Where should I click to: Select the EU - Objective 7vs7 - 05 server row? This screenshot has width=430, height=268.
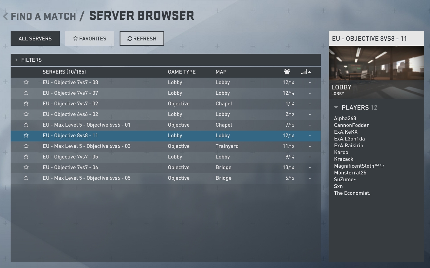coord(147,157)
